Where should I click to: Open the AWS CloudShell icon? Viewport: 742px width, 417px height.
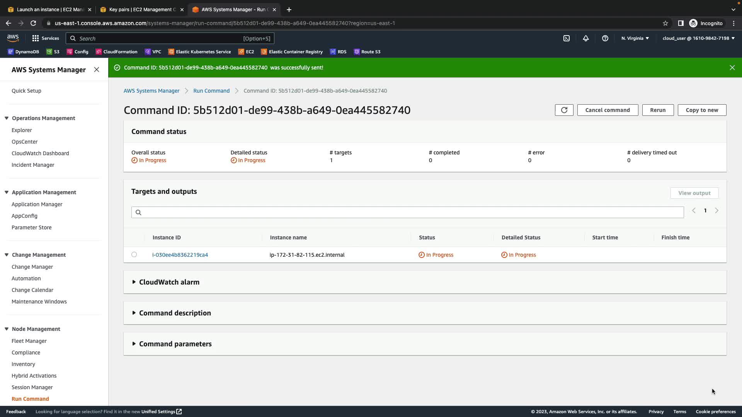click(566, 38)
